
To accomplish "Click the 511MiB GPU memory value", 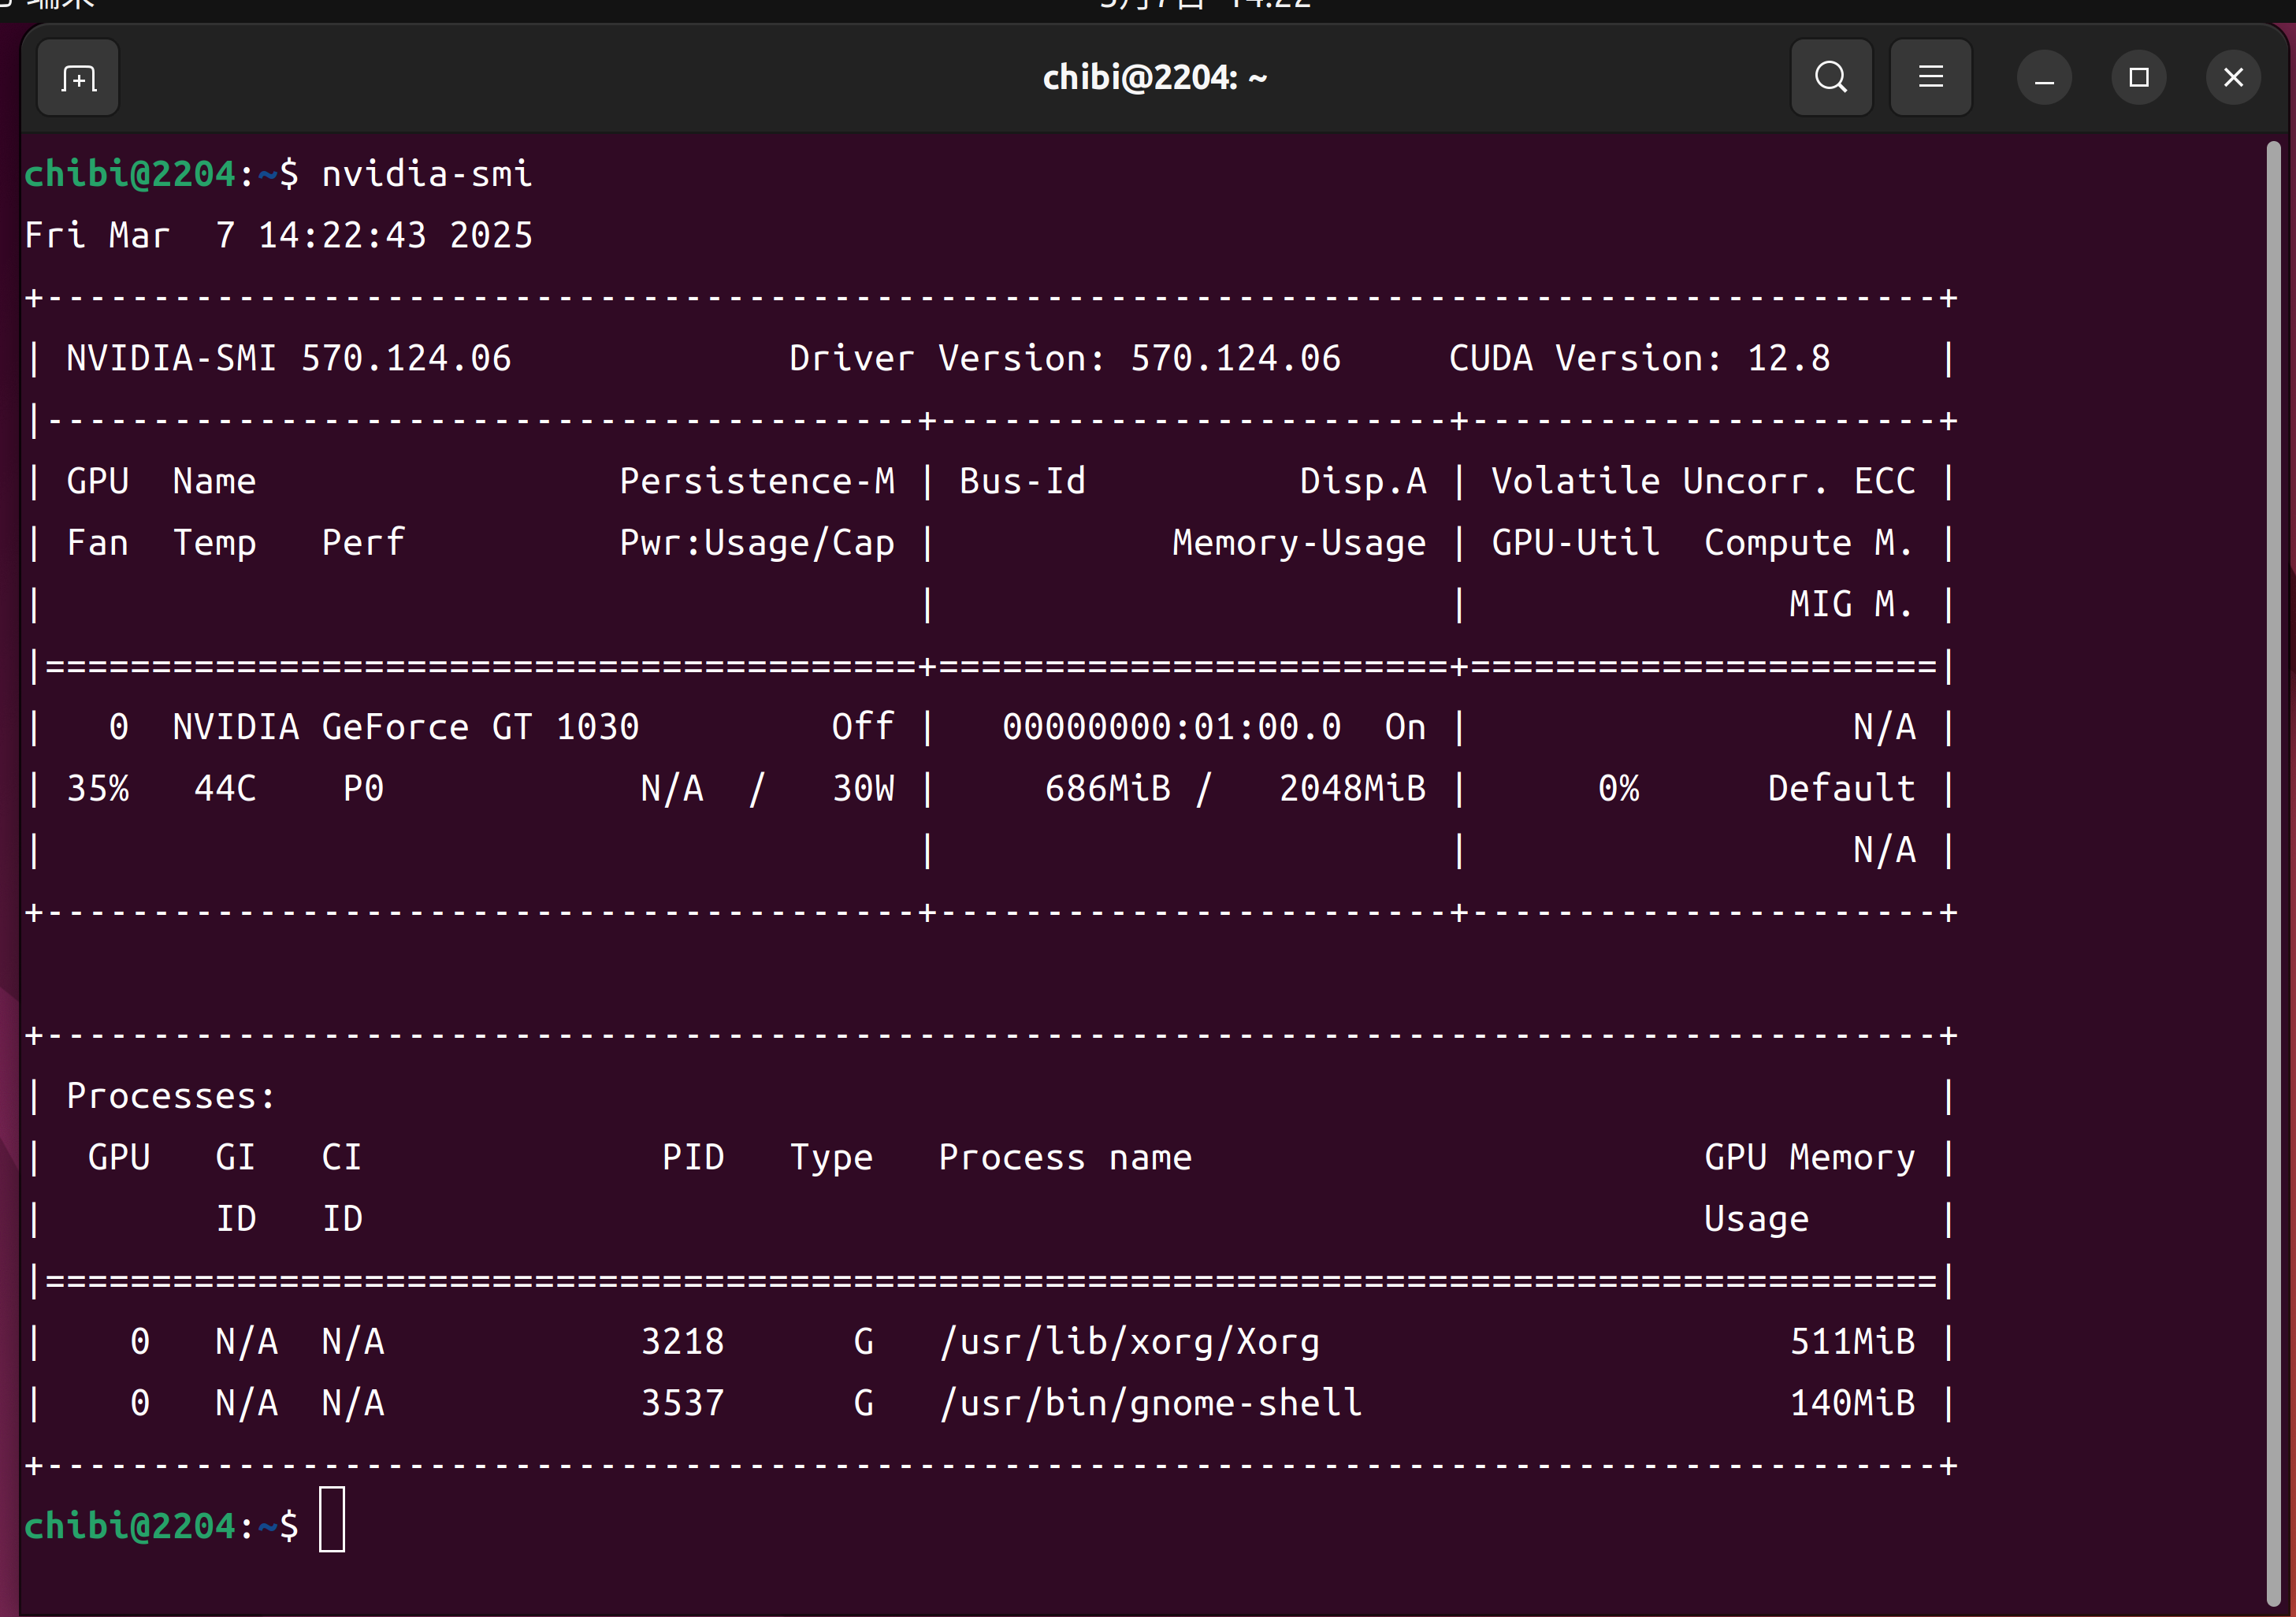I will (x=1852, y=1342).
